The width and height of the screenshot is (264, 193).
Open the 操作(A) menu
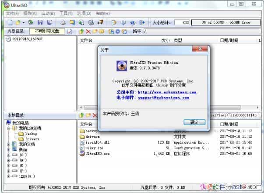30,13
